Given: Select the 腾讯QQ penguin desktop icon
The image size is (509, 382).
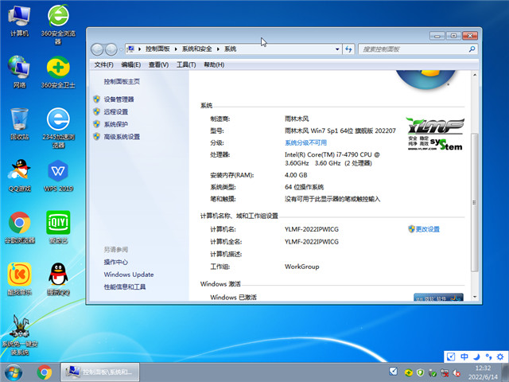Looking at the screenshot, I should [58, 279].
